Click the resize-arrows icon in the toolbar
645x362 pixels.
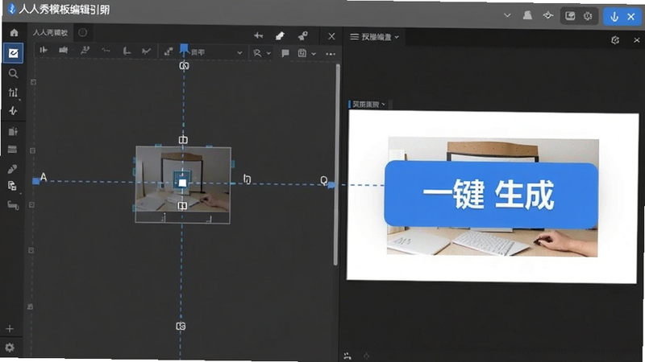[x=169, y=51]
